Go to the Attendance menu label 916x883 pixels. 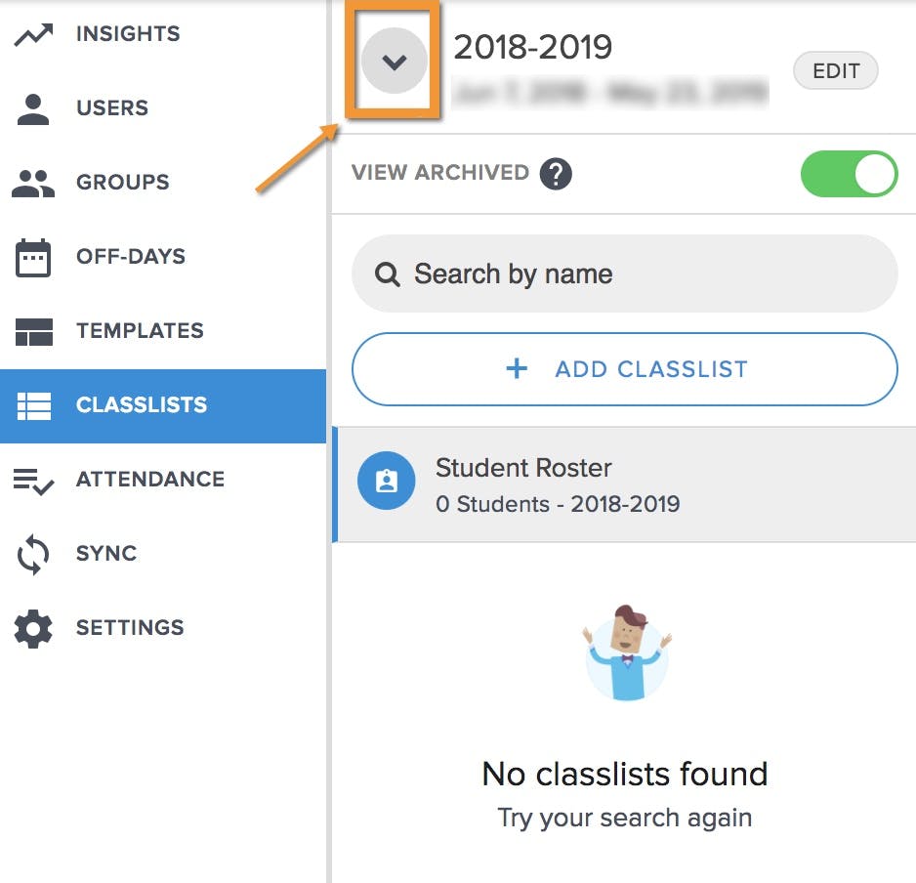pyautogui.click(x=150, y=480)
